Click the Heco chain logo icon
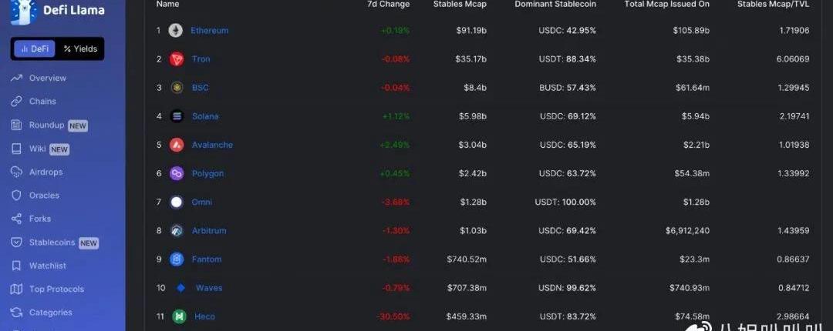This screenshot has height=331, width=833. 180,316
